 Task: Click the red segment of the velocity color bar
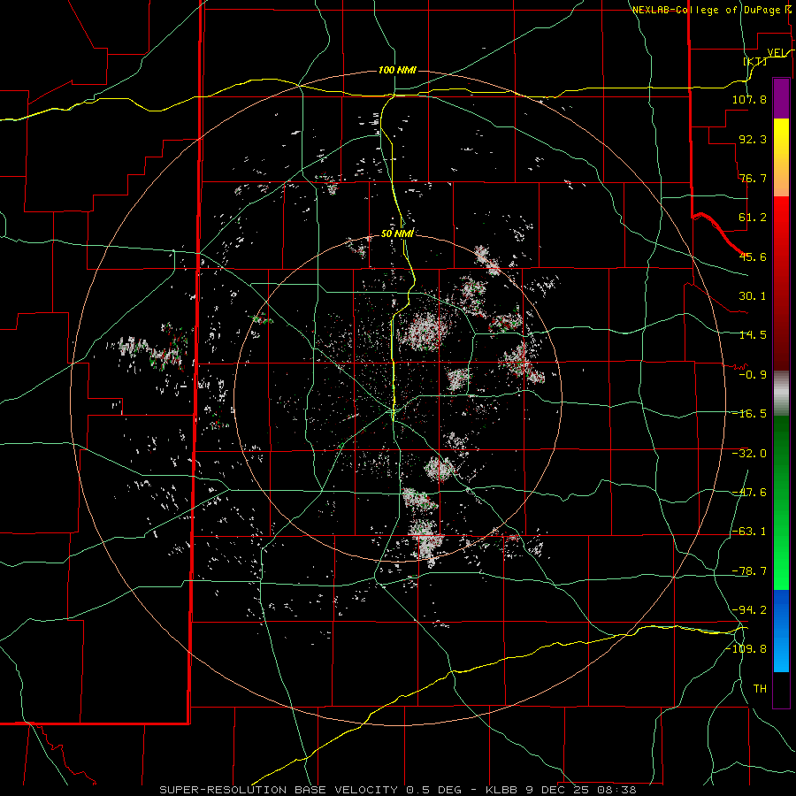[x=781, y=283]
